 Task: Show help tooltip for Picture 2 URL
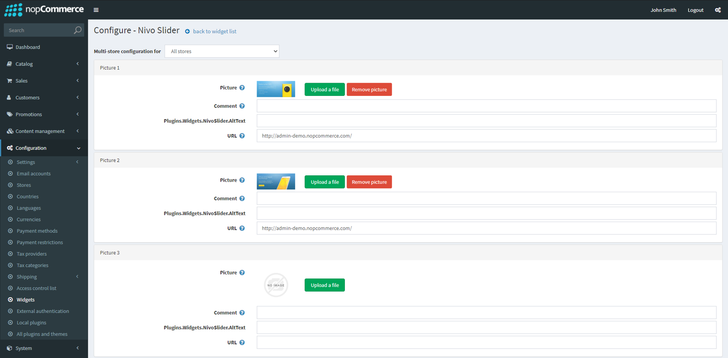click(242, 229)
